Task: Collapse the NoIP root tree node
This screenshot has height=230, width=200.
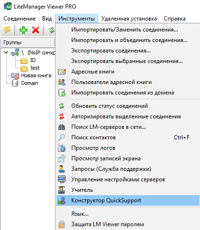Action: click(x=6, y=52)
